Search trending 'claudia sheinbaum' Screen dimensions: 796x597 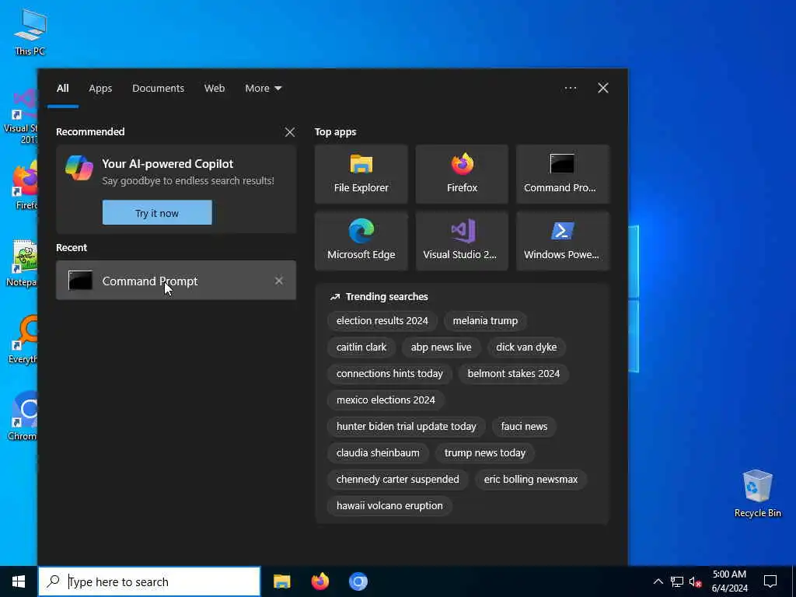click(378, 453)
